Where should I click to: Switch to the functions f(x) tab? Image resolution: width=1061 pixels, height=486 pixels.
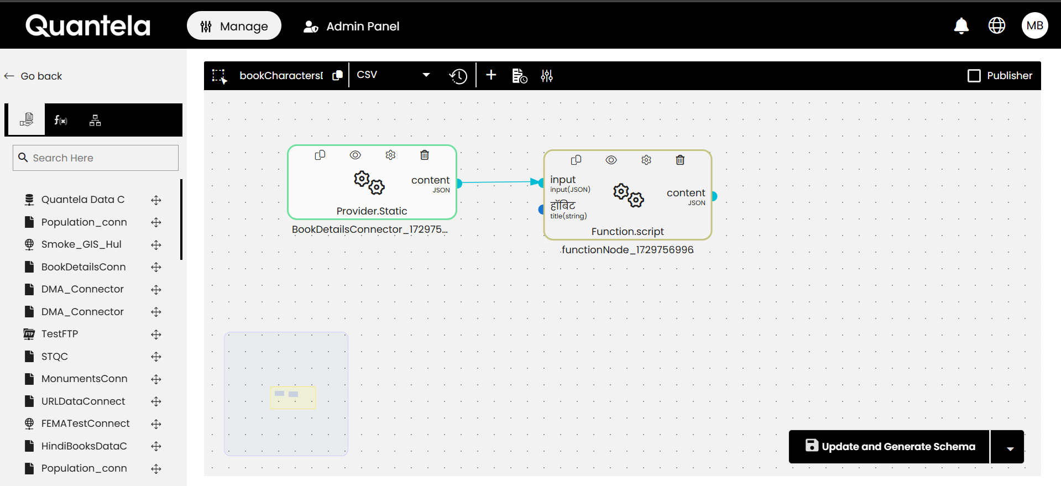(x=61, y=120)
